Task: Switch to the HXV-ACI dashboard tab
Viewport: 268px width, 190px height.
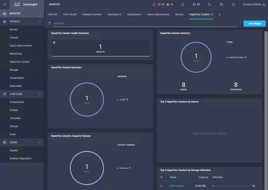Action: 52,15
